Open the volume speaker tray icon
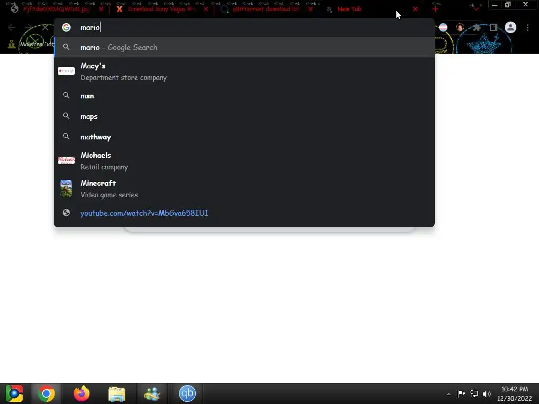Viewport: 539px width, 404px height. tap(487, 393)
